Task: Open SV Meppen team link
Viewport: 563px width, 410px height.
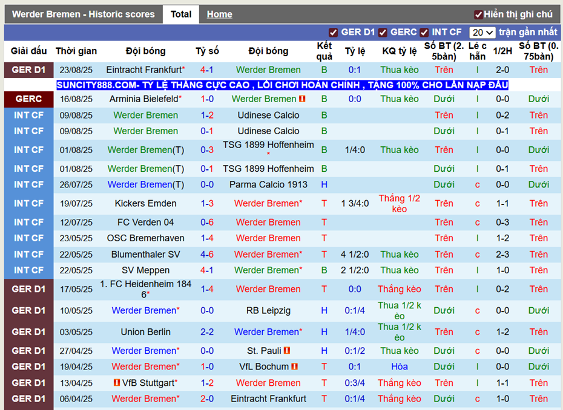Action: tap(145, 270)
